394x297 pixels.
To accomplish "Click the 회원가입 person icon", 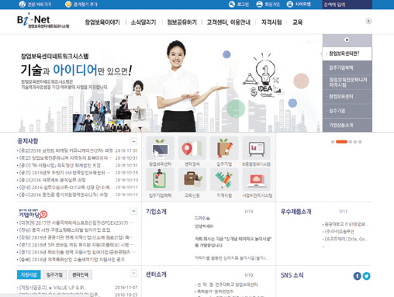I will click(259, 5).
